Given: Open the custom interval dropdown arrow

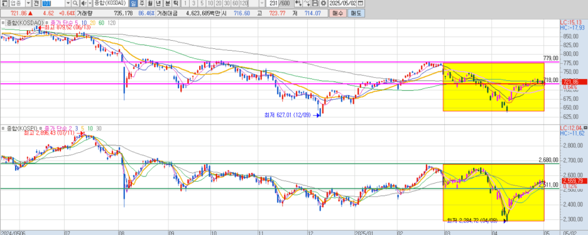Looking at the screenshot, I should click(x=262, y=3).
